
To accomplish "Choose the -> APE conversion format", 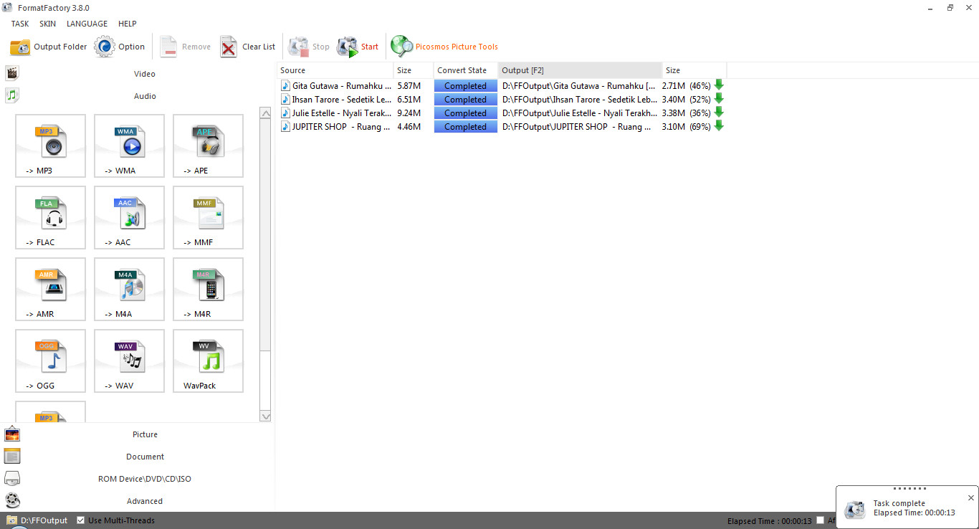I will (208, 146).
